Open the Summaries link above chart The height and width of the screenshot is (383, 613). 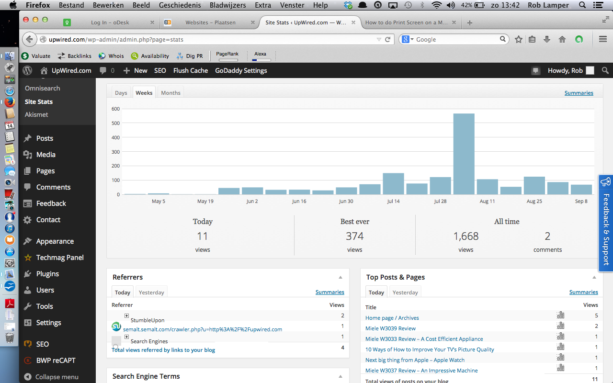[579, 93]
